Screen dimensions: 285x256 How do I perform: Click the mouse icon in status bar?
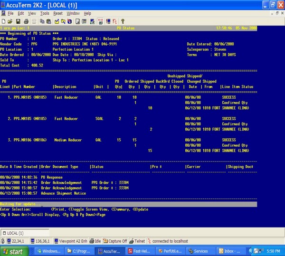[x=3, y=241]
